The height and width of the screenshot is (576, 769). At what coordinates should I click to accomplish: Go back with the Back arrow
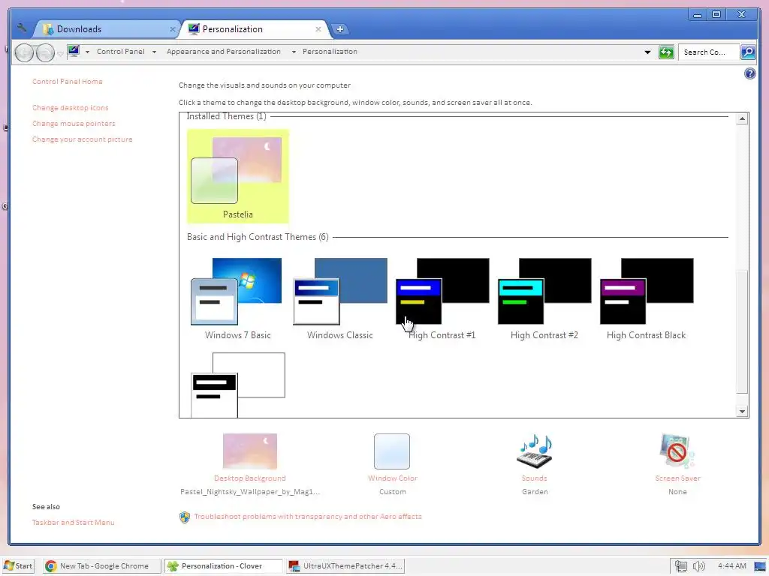[x=24, y=52]
